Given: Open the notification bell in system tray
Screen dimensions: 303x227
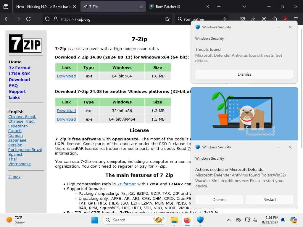Looking at the screenshot, I should 283,220.
